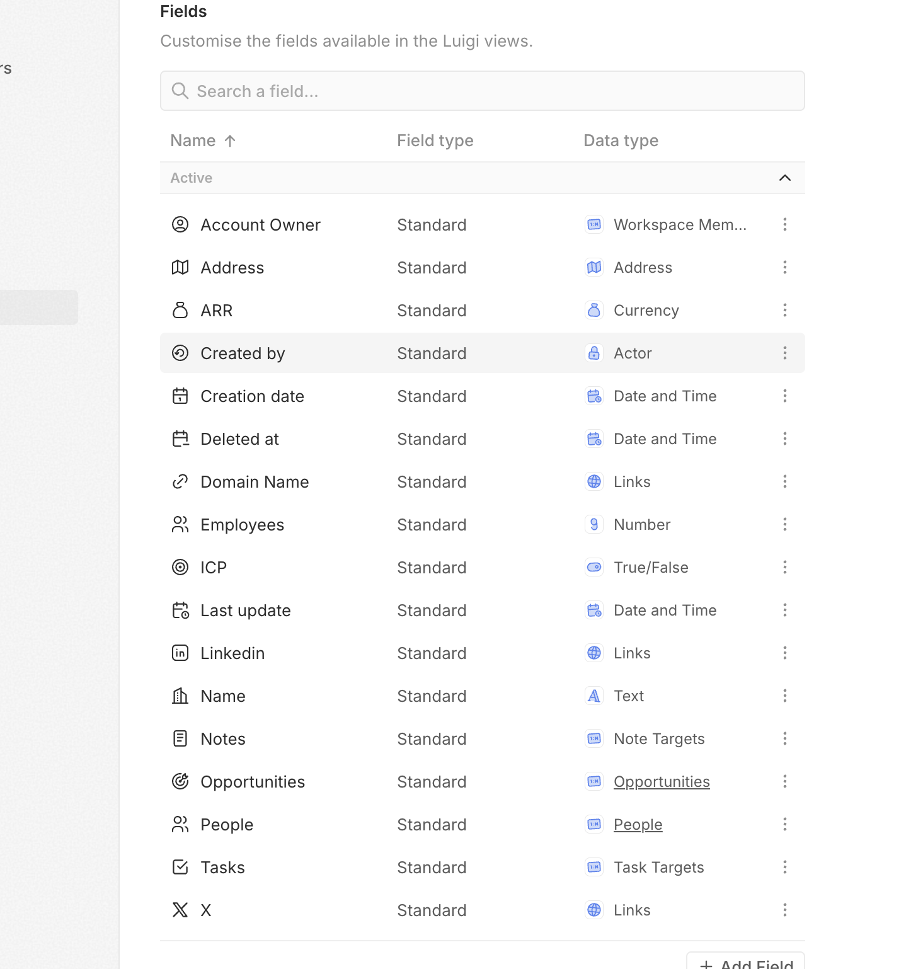The height and width of the screenshot is (969, 906).
Task: Select the Created by field name
Action: pos(243,353)
